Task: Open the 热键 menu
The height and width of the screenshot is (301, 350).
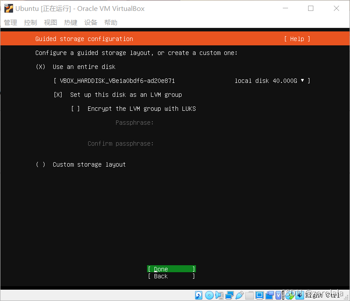Action: click(x=71, y=23)
